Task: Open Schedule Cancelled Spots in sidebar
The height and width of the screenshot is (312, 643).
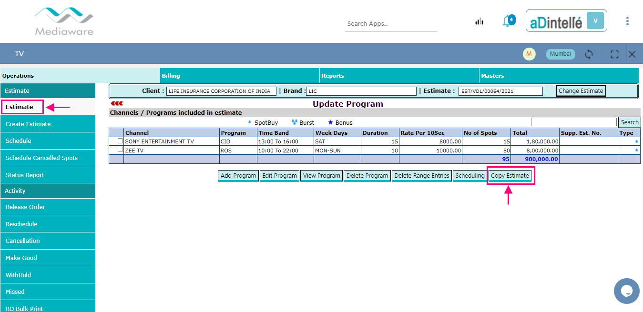Action: 48,158
